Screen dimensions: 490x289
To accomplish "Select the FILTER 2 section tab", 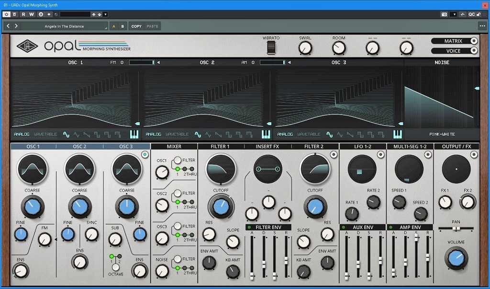I will click(x=314, y=147).
